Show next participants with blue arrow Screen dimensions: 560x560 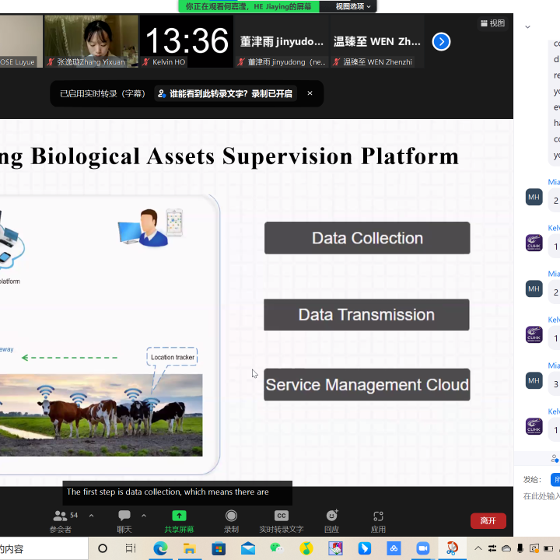tap(441, 42)
